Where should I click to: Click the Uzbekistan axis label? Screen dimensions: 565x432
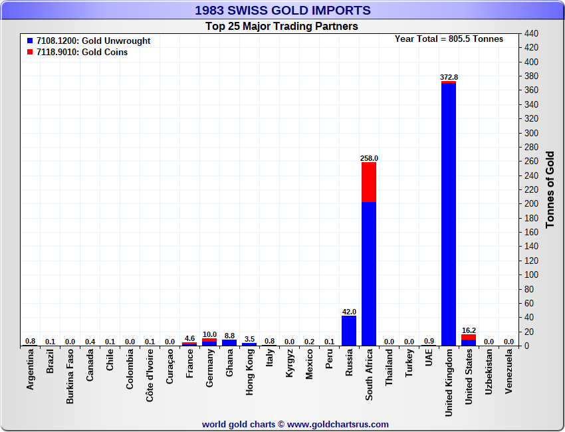(489, 372)
